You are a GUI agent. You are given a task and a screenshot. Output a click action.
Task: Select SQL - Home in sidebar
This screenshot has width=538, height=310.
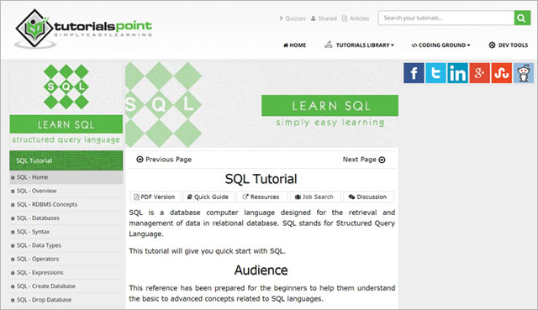click(66, 177)
